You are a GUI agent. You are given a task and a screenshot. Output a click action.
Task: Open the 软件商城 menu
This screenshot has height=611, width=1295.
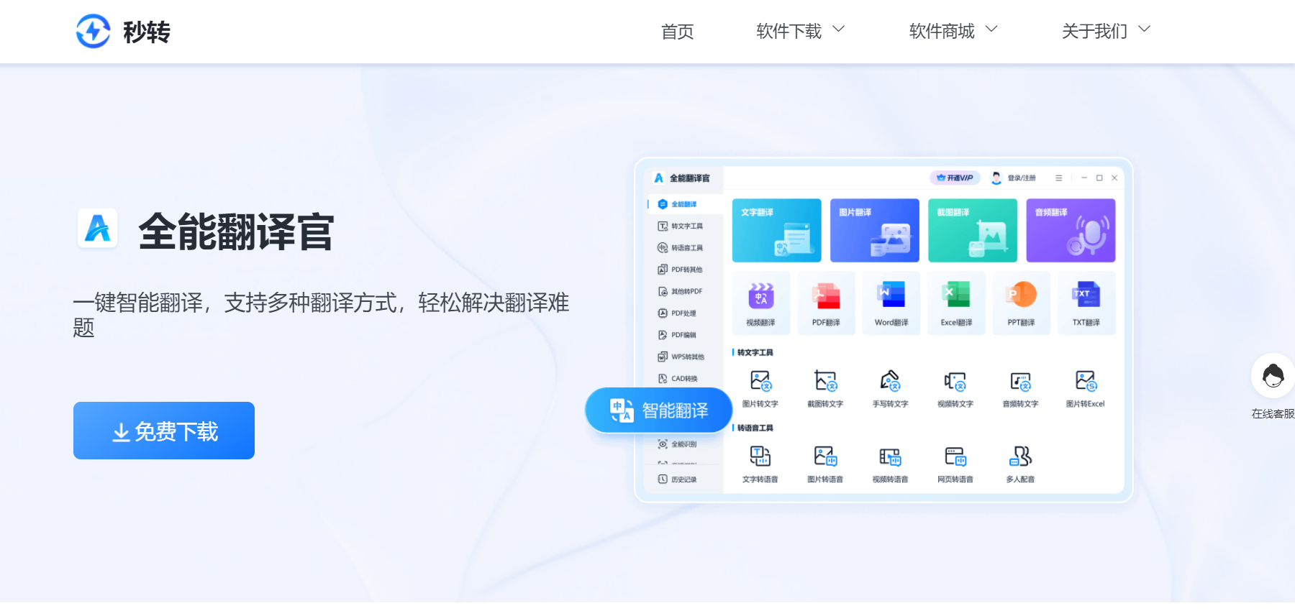click(942, 32)
